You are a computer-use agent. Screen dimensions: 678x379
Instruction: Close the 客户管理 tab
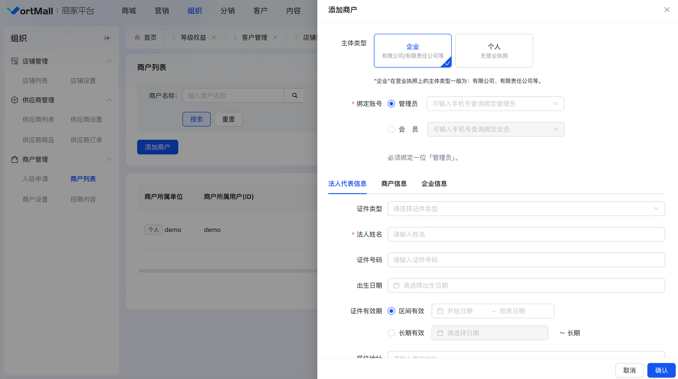point(275,38)
